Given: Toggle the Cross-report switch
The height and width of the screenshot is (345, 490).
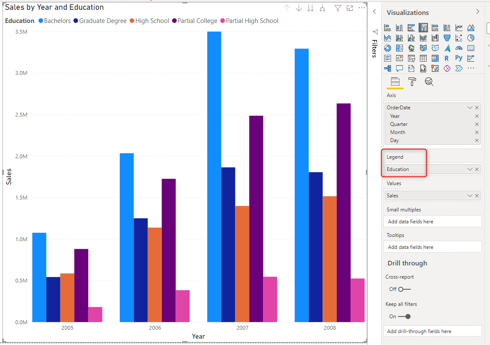Looking at the screenshot, I should (x=404, y=289).
